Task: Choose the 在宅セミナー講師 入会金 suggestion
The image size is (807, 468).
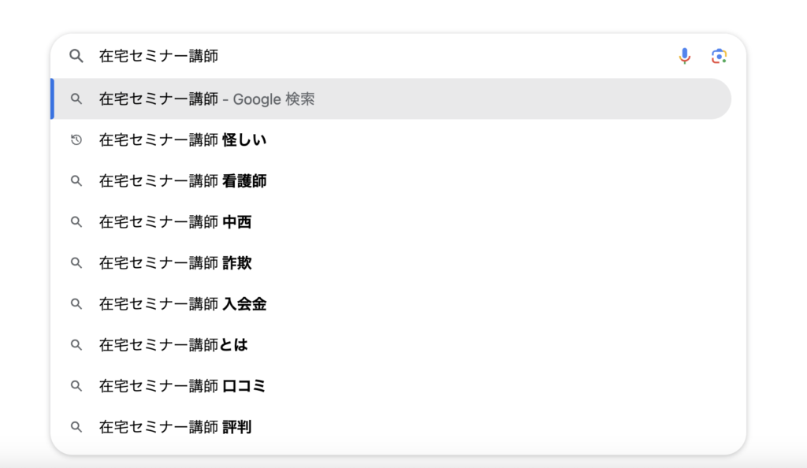Action: coord(391,304)
